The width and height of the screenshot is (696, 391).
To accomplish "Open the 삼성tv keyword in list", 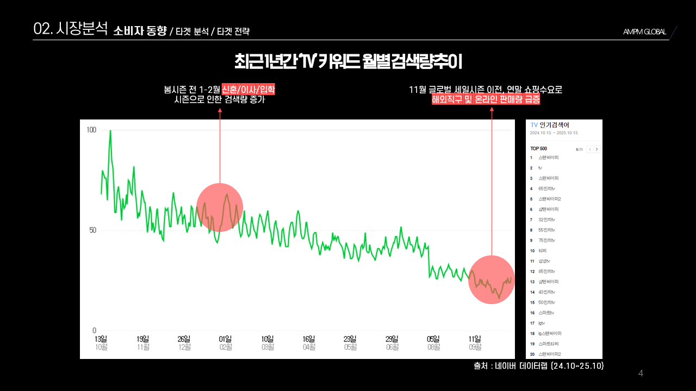I will (x=544, y=261).
